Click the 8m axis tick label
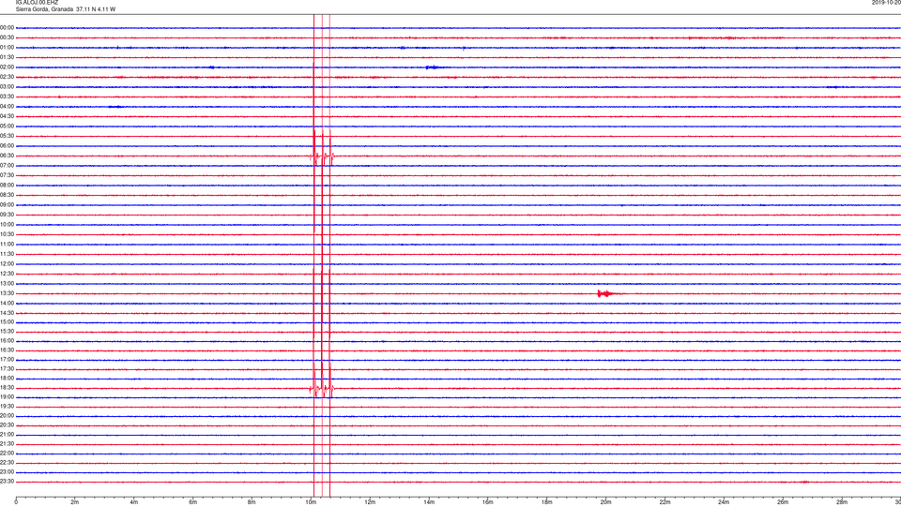901x506 pixels. (x=252, y=502)
